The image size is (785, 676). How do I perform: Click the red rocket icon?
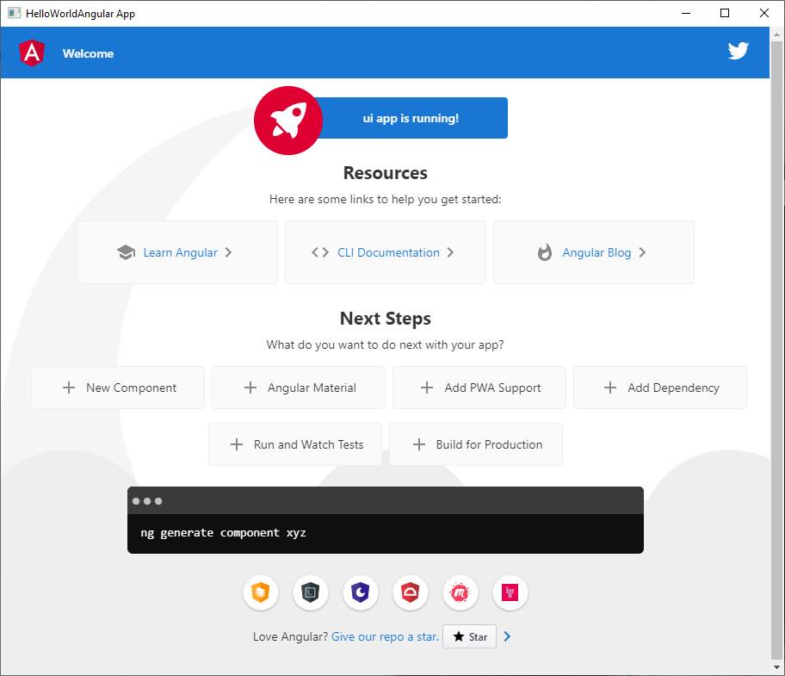287,121
